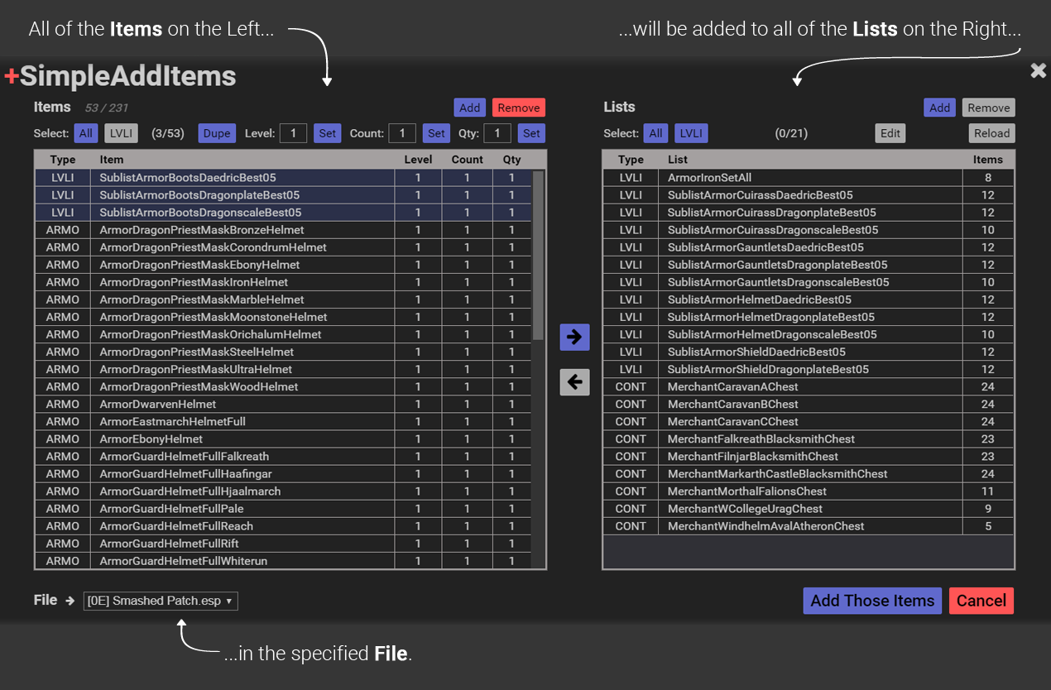
Task: Toggle All selection in Items panel
Action: pyautogui.click(x=86, y=133)
